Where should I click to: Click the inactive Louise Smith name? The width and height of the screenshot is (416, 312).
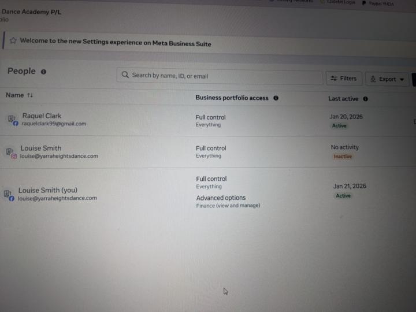pyautogui.click(x=40, y=148)
